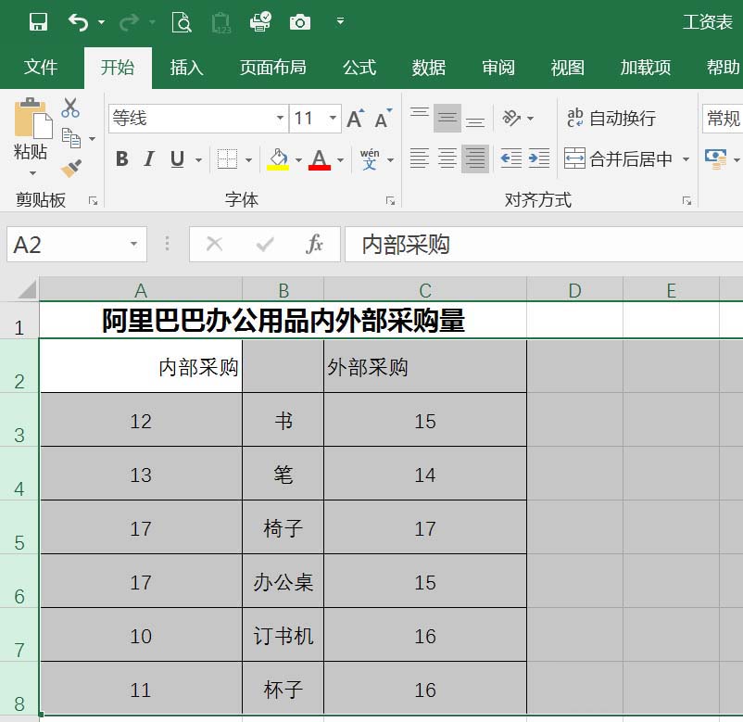Click the Copy icon
The height and width of the screenshot is (722, 743).
pos(71,138)
